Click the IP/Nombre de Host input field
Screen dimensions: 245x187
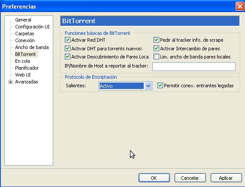[x=194, y=67]
